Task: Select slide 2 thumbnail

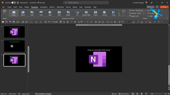Action: 14,46
